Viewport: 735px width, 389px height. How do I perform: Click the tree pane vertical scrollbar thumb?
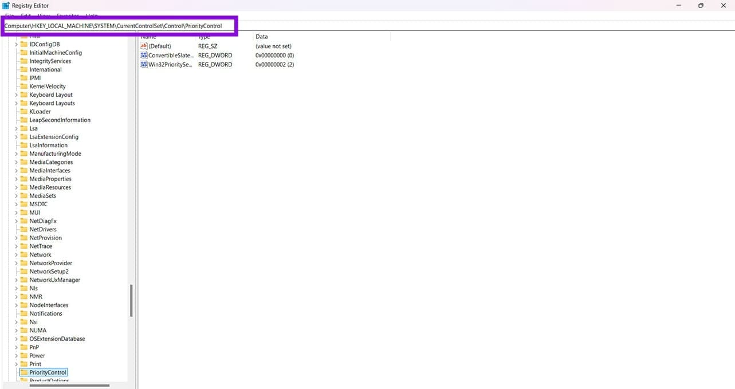[x=132, y=301]
